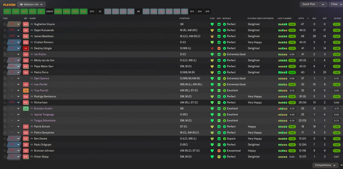Sort by the APPS column header
The height and width of the screenshot is (169, 343).
(301, 18)
